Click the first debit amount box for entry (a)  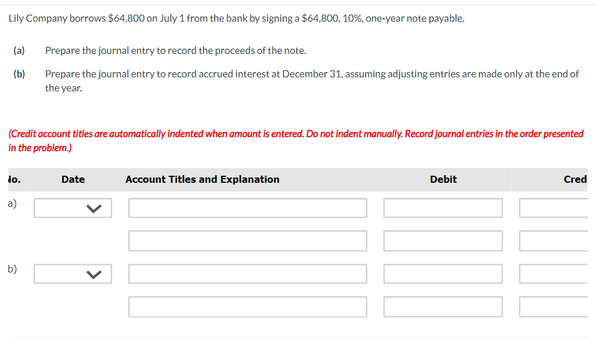[443, 207]
